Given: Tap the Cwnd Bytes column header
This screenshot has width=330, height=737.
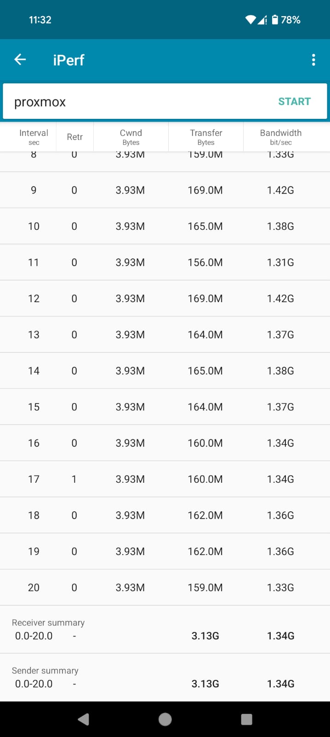Looking at the screenshot, I should (x=131, y=137).
